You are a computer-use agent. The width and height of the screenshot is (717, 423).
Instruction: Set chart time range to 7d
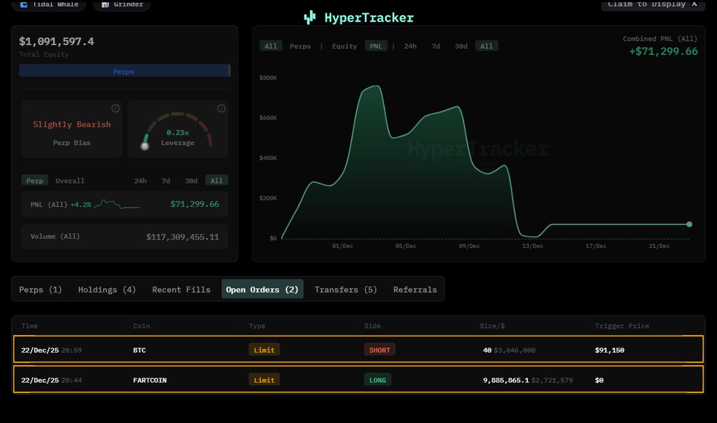coord(436,46)
